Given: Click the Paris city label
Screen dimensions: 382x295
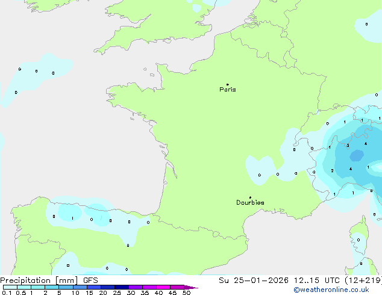Looking at the screenshot, I should 228,90.
